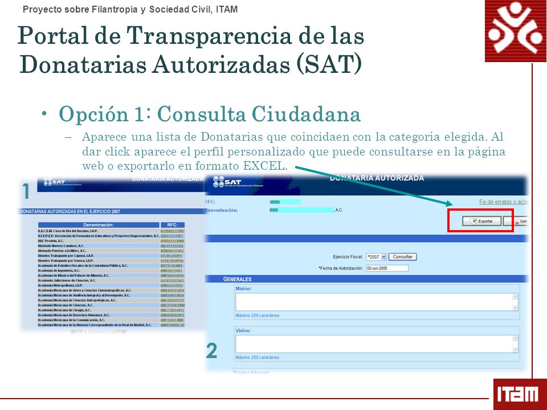This screenshot has width=547, height=410.
Task: Click the Visión box scroll up arrow
Action: point(515,338)
